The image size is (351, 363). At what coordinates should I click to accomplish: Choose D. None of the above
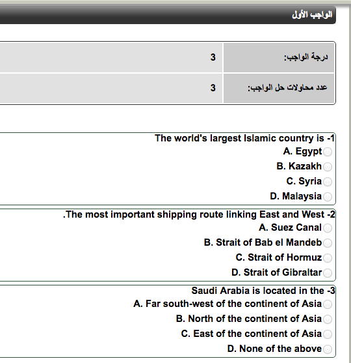328,349
